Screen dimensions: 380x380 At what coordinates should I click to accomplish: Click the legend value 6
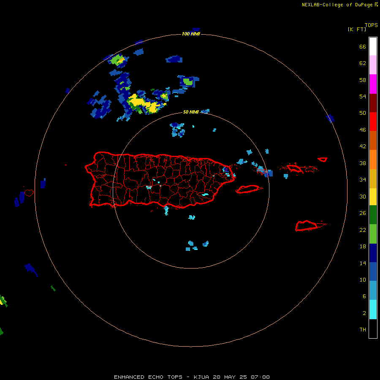(364, 296)
